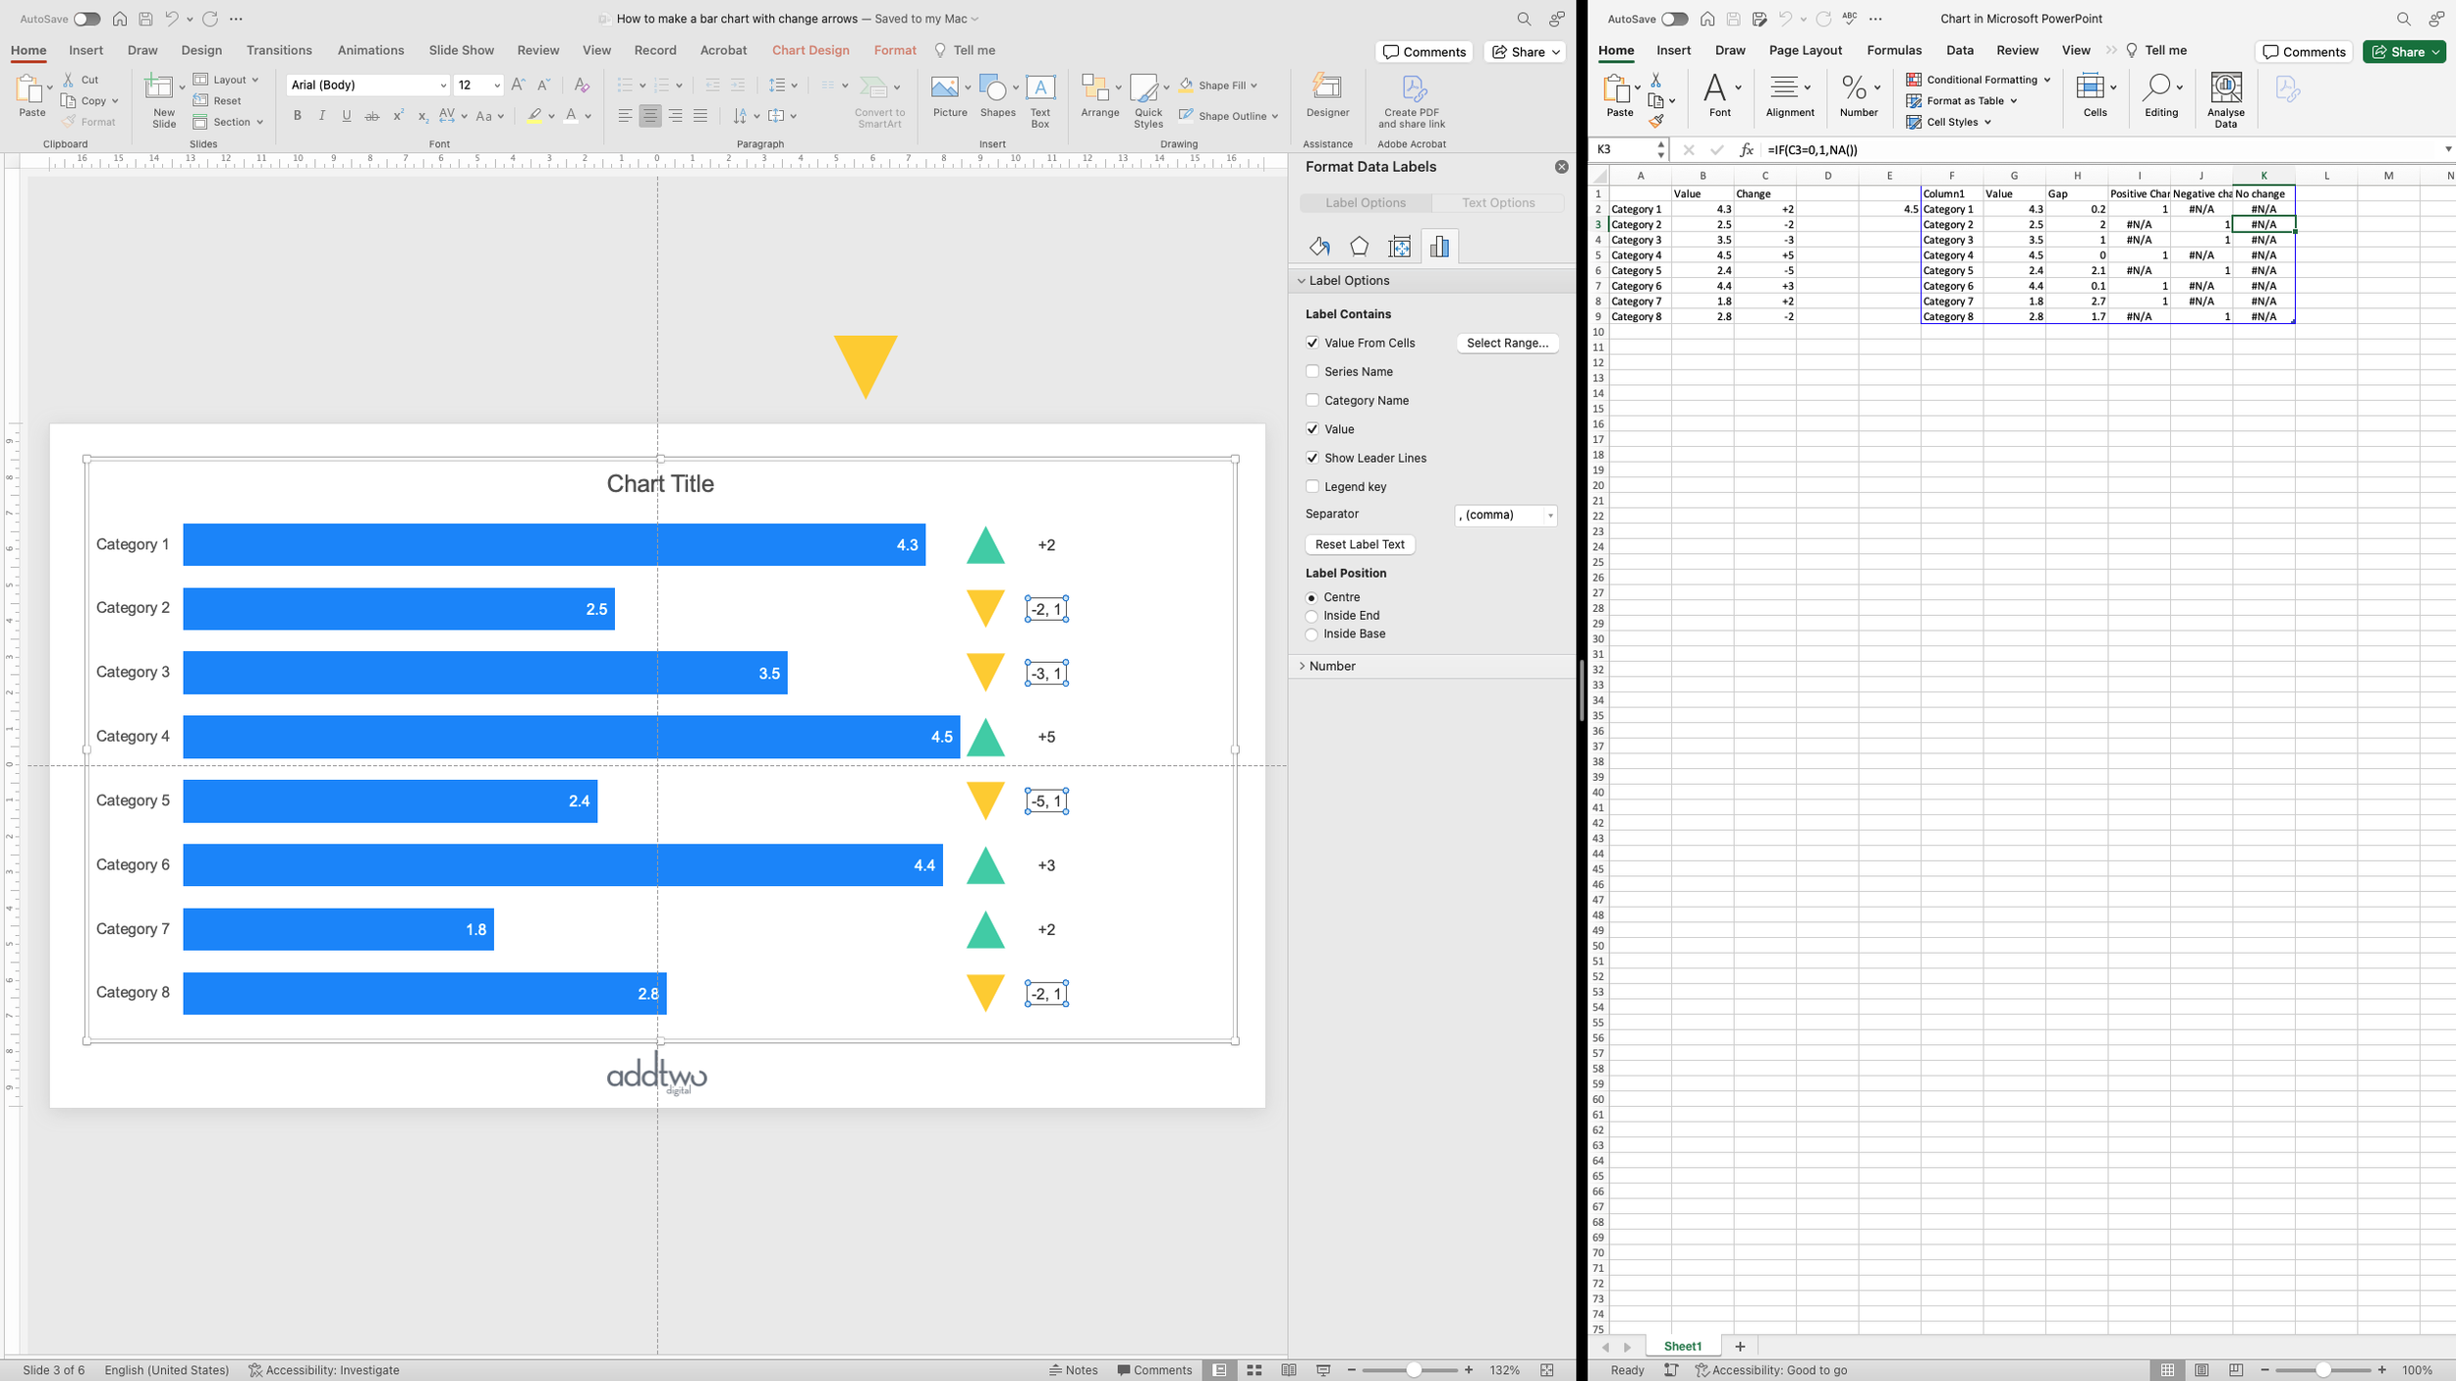Select the Fill & Line pane icon
2456x1381 pixels.
coord(1319,247)
